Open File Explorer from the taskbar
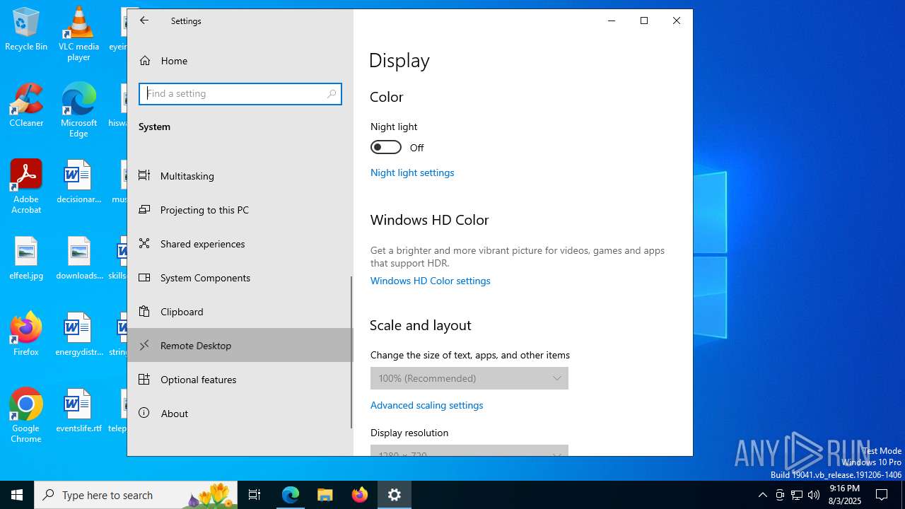 point(325,495)
